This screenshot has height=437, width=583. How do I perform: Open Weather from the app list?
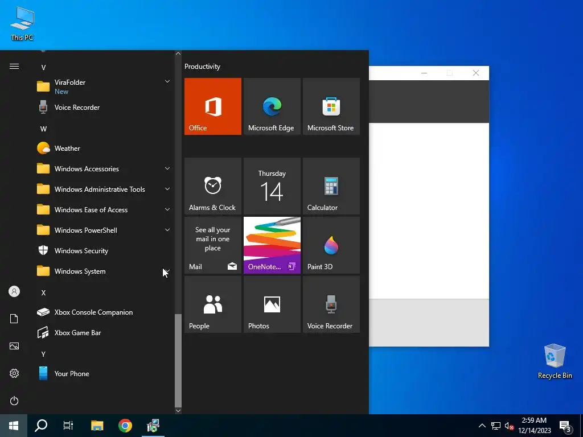[104, 149]
